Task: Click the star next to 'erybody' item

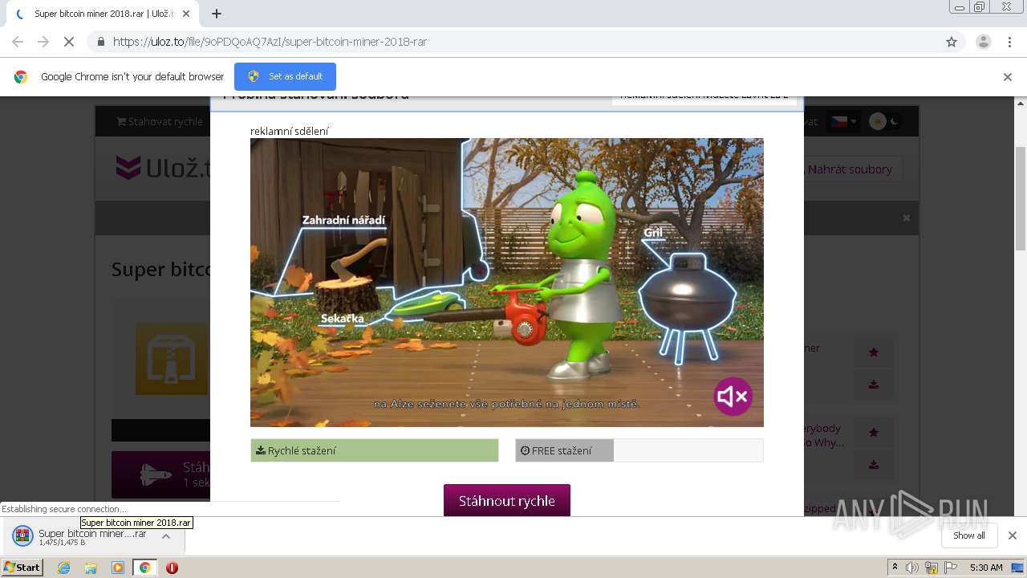Action: 874,432
